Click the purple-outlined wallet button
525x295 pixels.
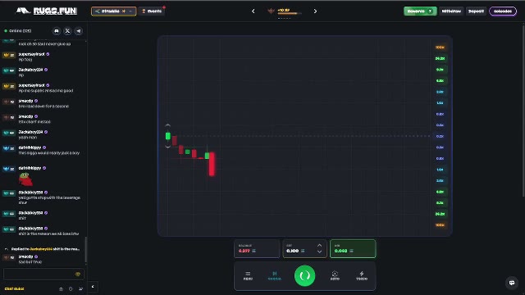pyautogui.click(x=503, y=11)
